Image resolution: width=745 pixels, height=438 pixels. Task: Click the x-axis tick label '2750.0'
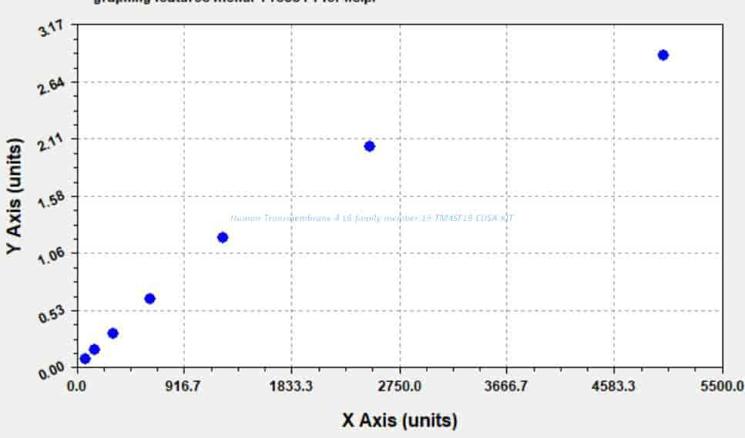point(400,386)
